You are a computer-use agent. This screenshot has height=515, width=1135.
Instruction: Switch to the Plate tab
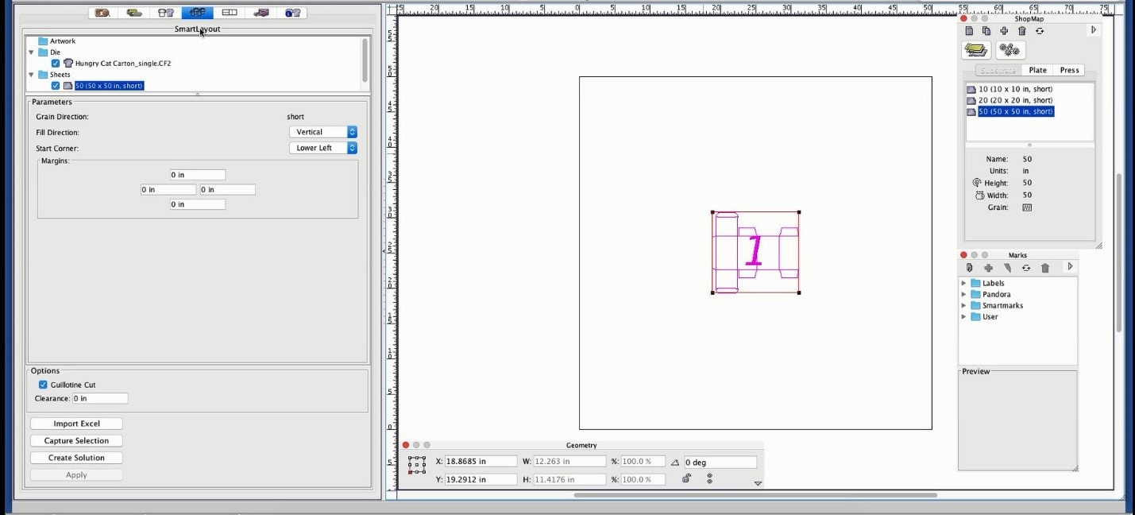(x=1037, y=70)
